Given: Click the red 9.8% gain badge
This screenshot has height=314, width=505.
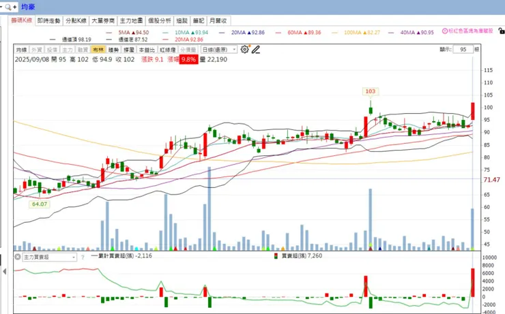Looking at the screenshot, I should (x=188, y=59).
